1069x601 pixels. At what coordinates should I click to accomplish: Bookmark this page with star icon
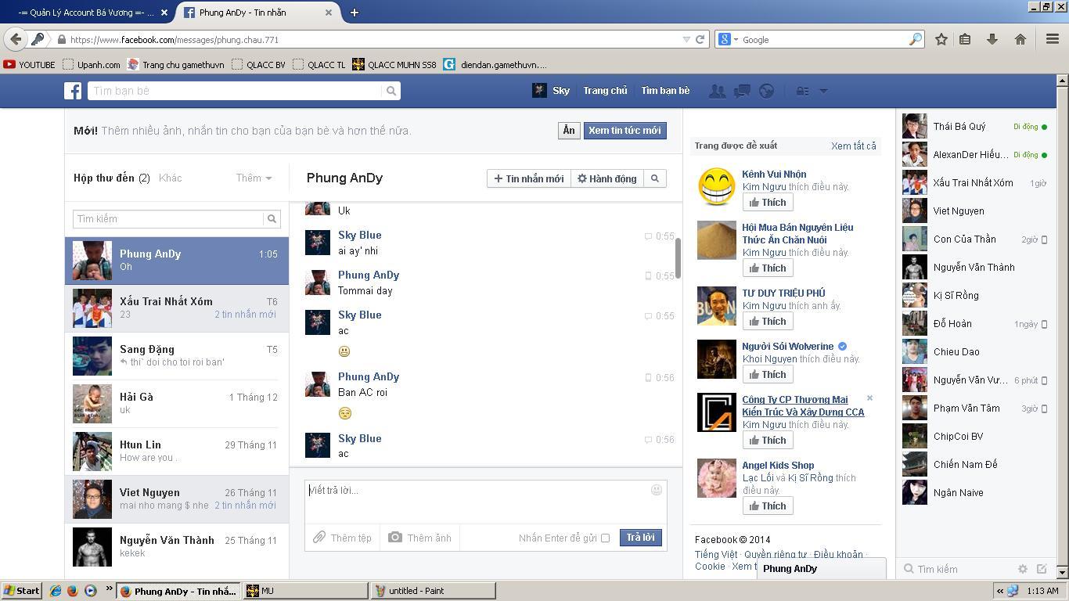point(941,39)
